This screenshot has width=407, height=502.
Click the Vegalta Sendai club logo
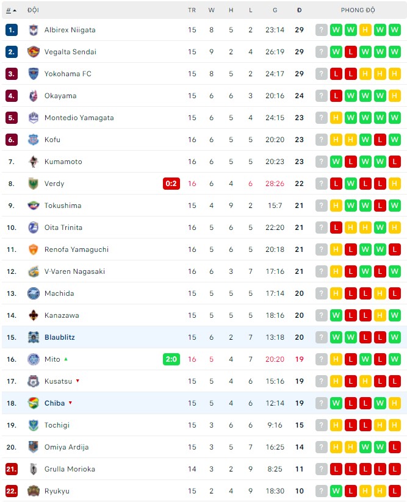click(x=32, y=51)
